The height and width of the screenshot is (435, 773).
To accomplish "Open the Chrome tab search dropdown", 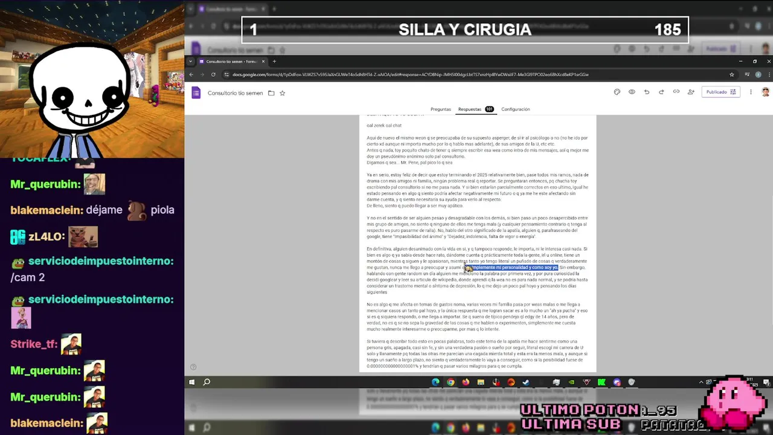I will pos(191,61).
